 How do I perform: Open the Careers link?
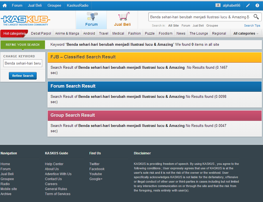[x=51, y=184]
